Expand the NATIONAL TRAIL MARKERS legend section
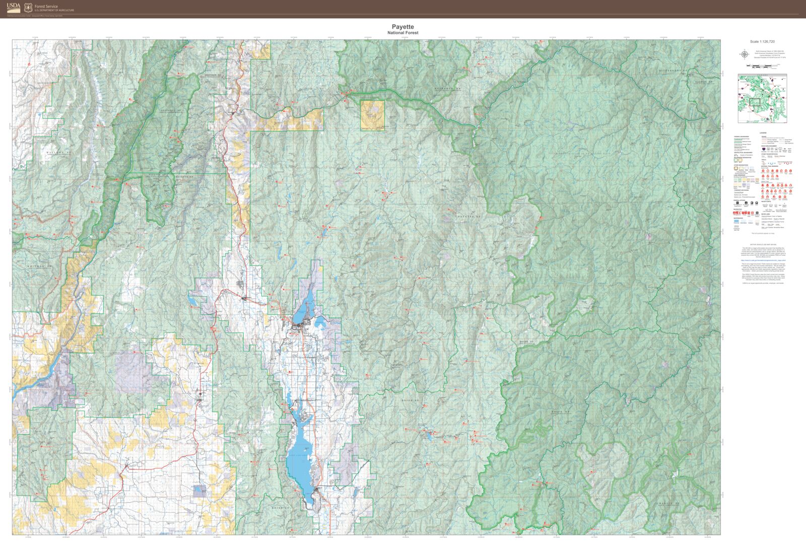Screen dimensions: 806x544 (x=769, y=166)
